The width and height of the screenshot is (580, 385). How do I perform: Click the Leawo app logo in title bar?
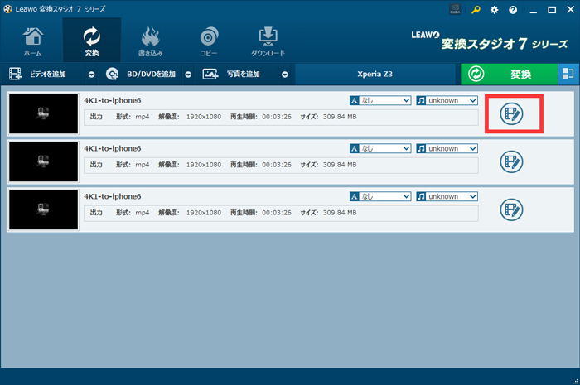7,8
